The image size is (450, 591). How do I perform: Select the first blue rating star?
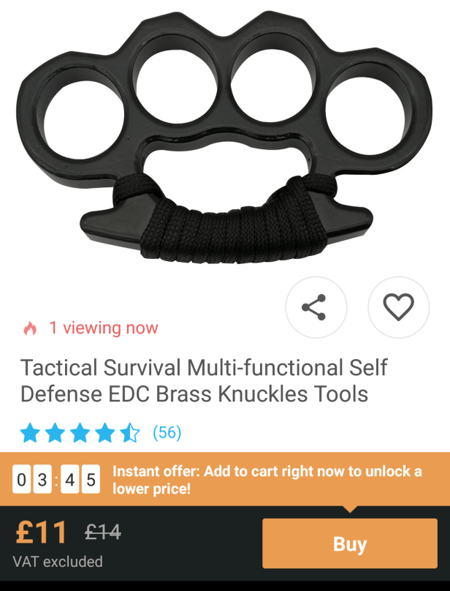30,433
